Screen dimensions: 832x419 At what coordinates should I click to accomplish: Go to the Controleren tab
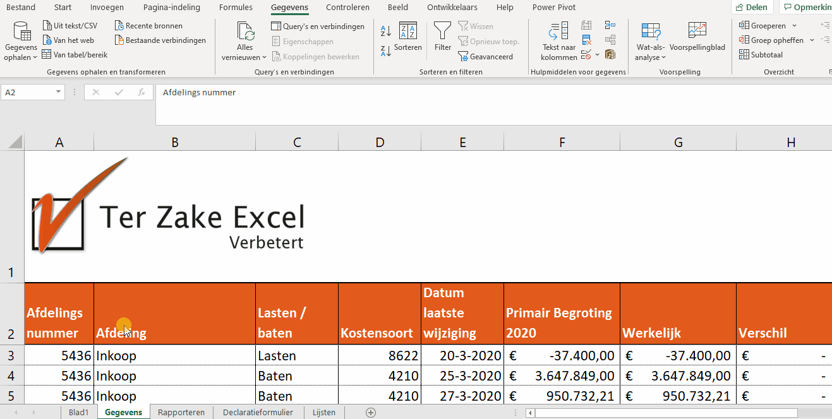[348, 8]
